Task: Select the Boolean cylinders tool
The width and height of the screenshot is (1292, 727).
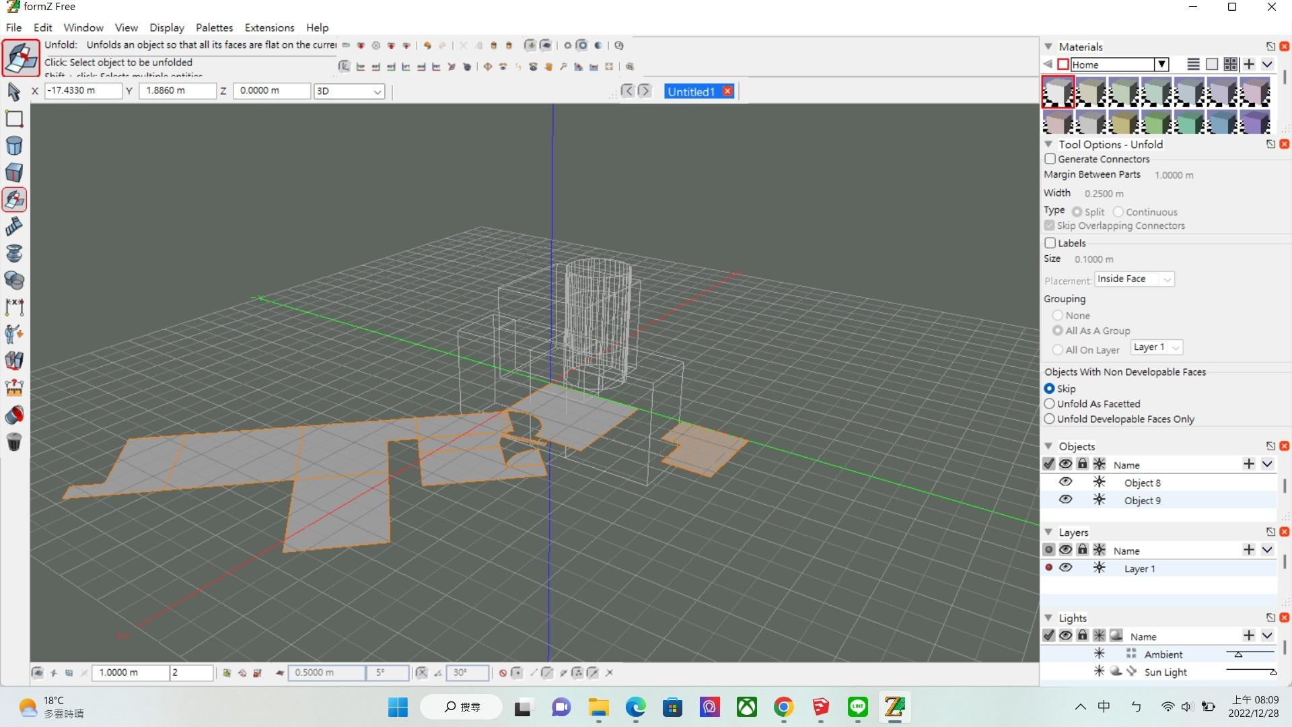Action: 14,281
